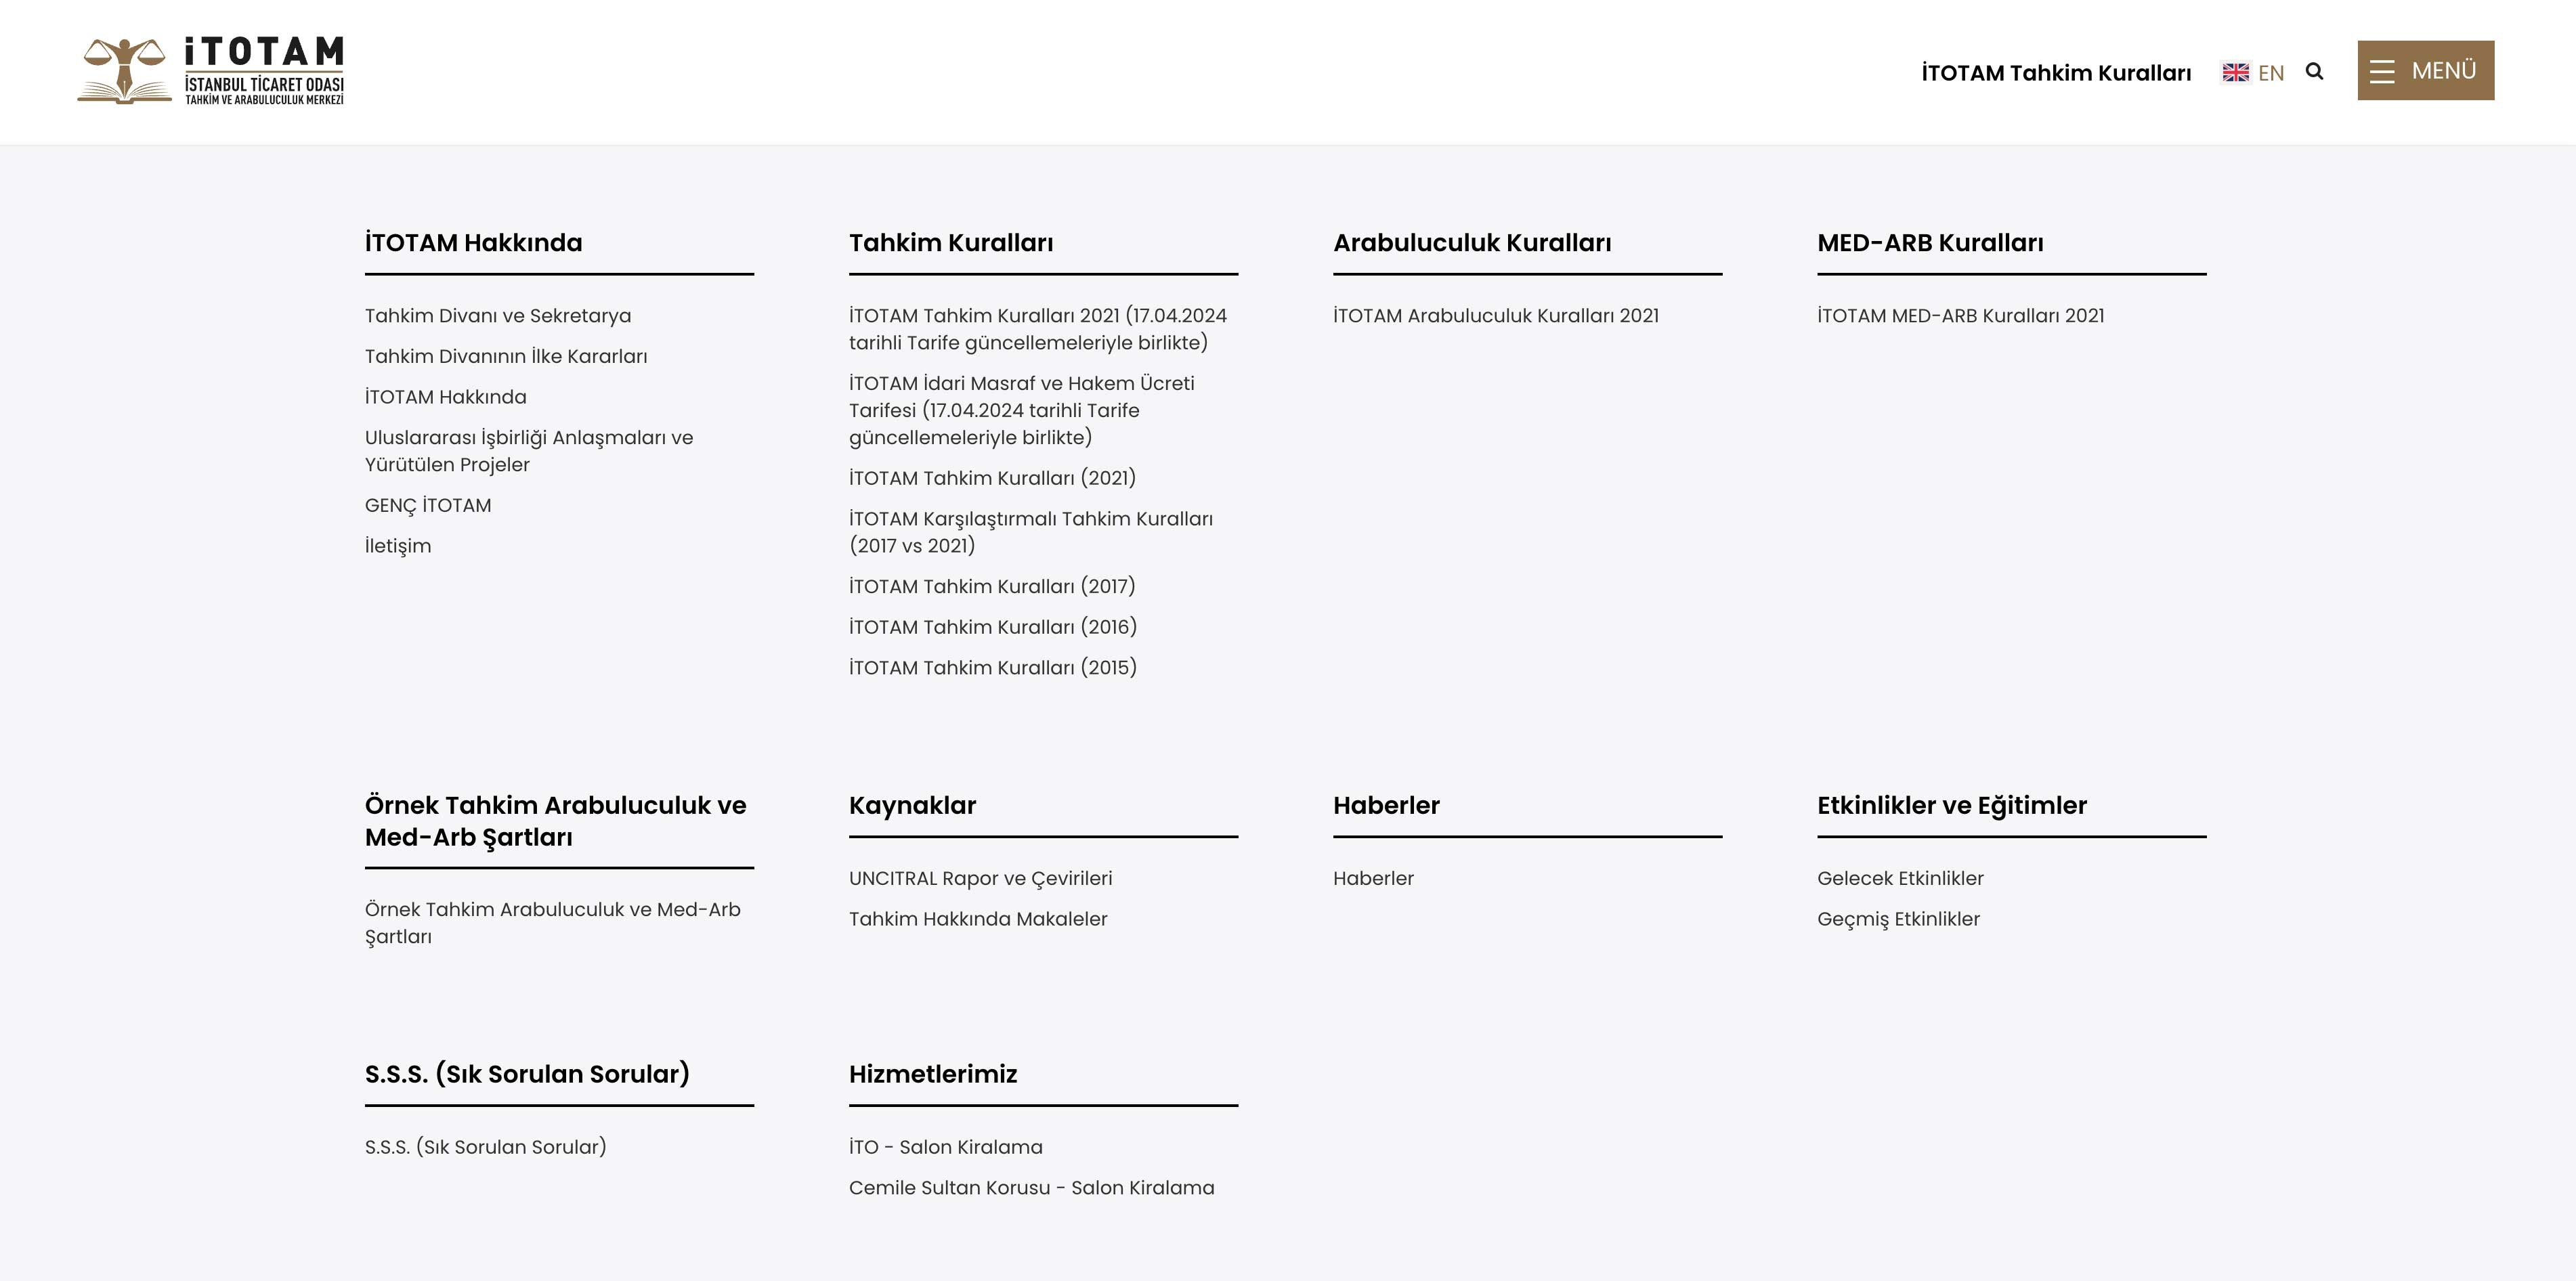This screenshot has height=1281, width=2576.
Task: View UNCITRAL Rapor ve Çevirileri
Action: click(980, 879)
